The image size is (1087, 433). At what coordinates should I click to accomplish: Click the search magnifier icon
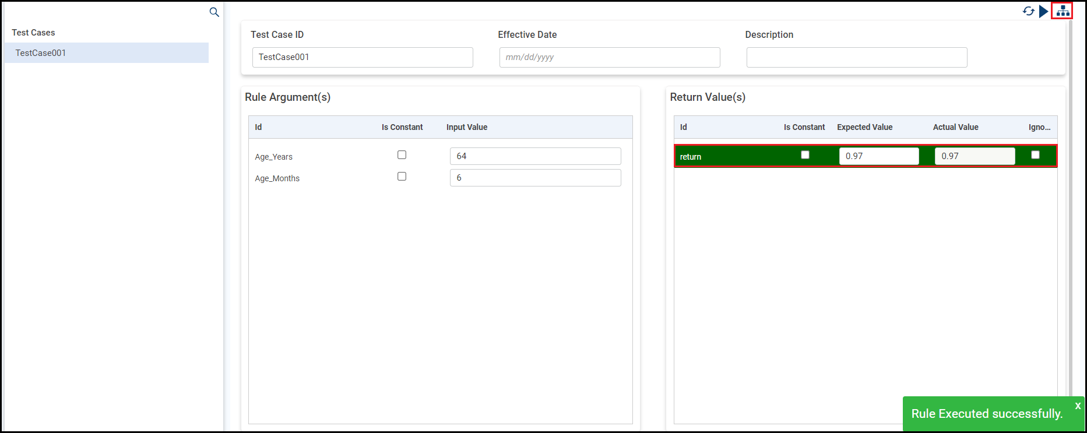tap(214, 12)
